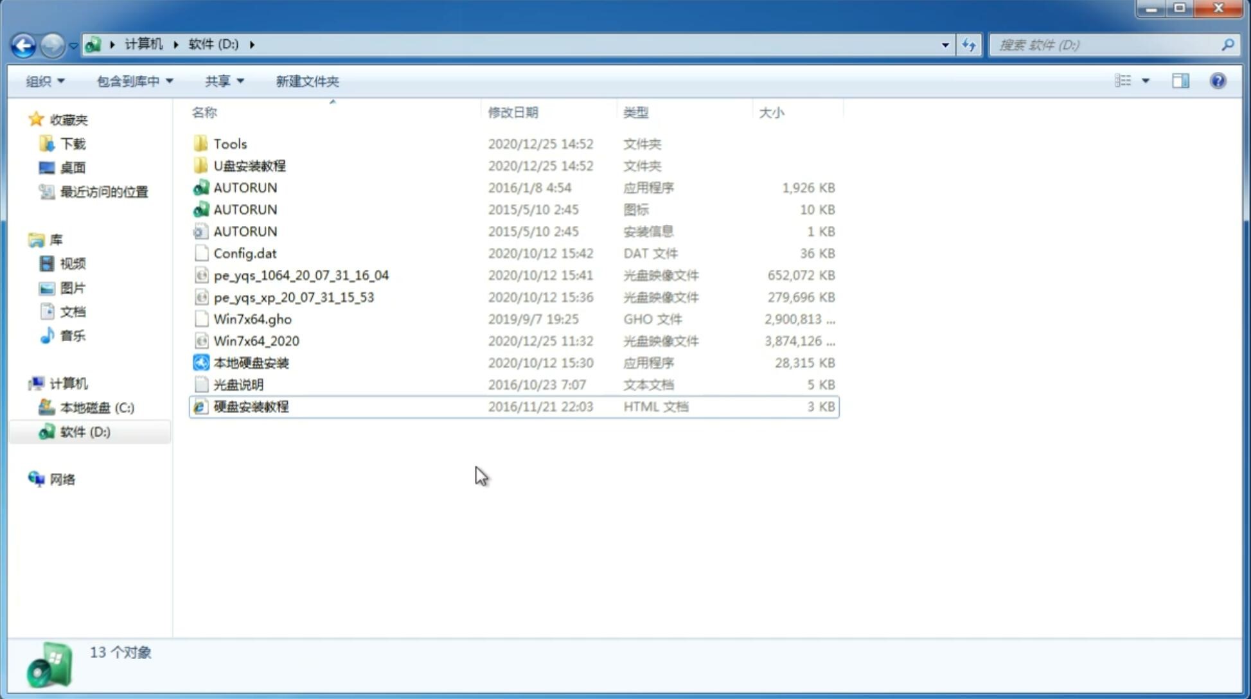Open Win7x64.gho backup file
This screenshot has width=1251, height=699.
(x=252, y=319)
